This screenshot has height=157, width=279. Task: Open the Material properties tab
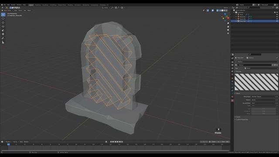[x=232, y=97]
